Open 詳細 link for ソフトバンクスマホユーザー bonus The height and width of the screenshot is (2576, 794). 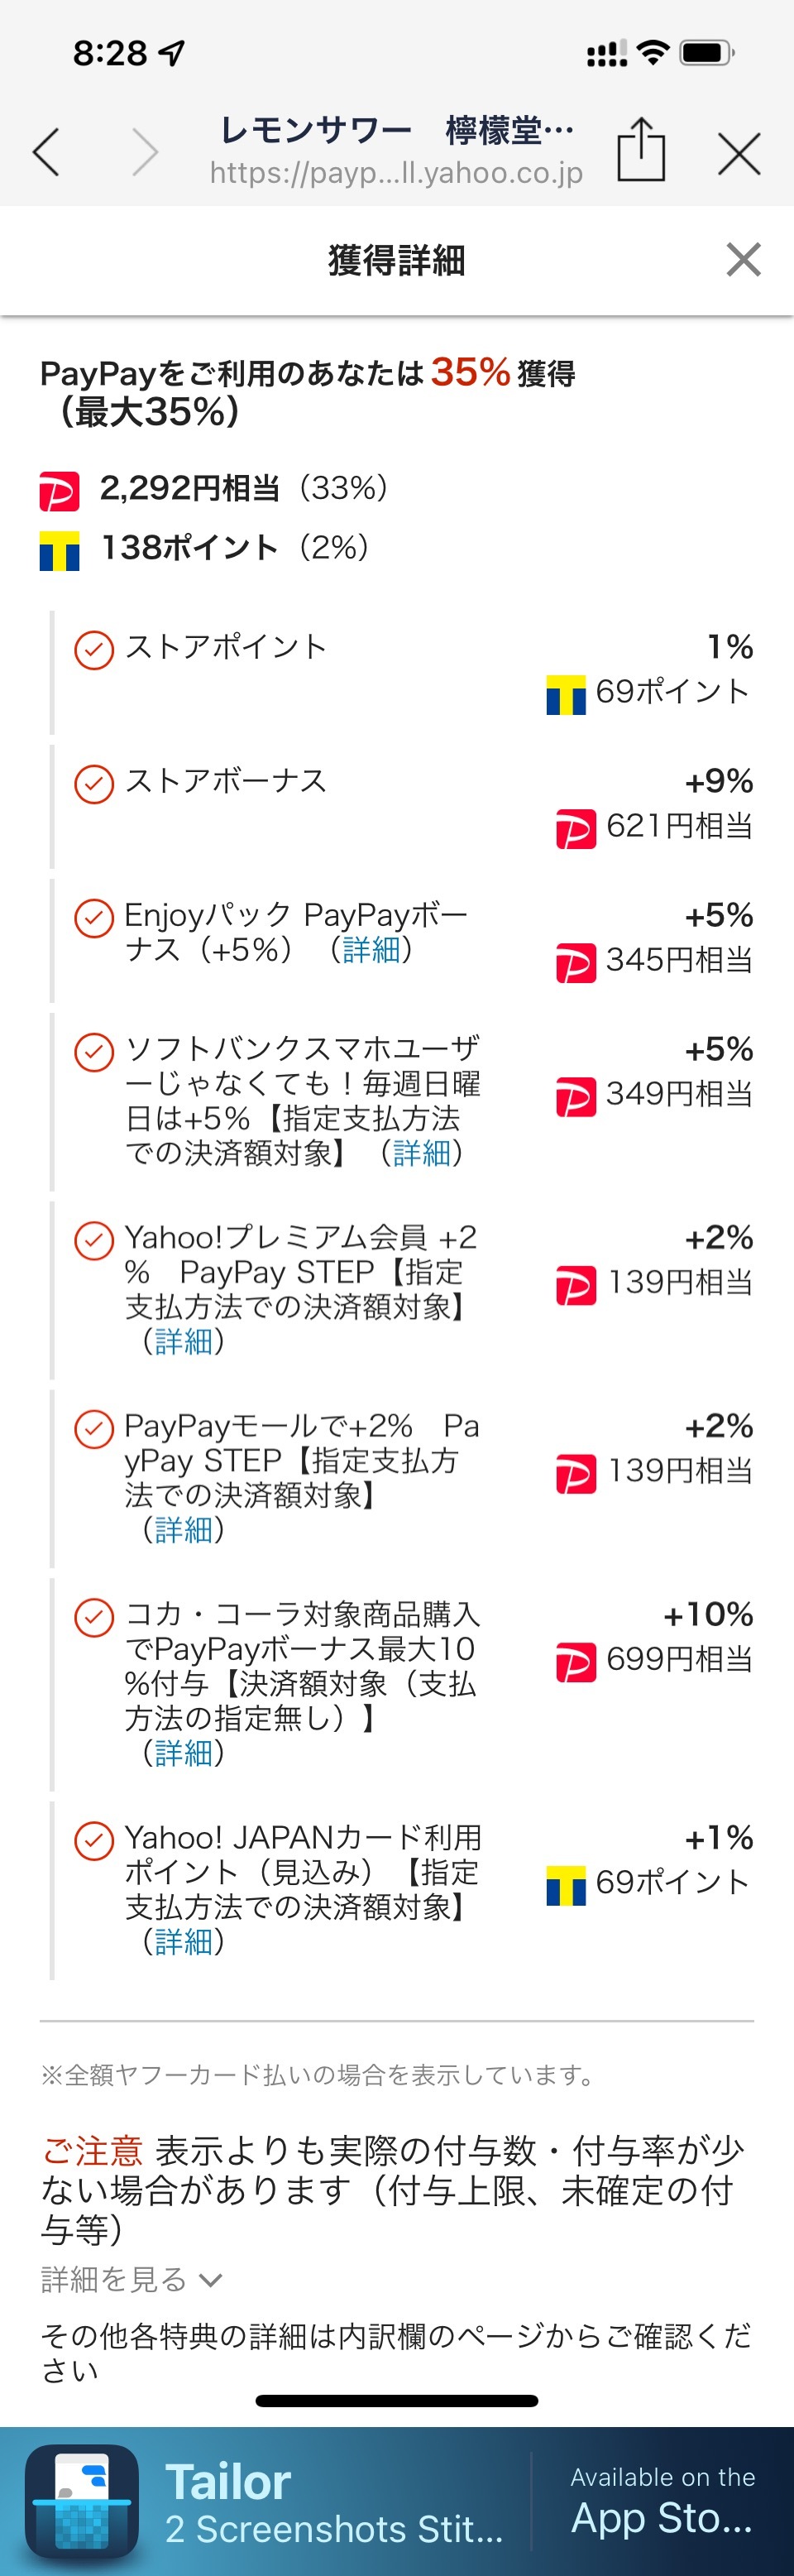421,1153
